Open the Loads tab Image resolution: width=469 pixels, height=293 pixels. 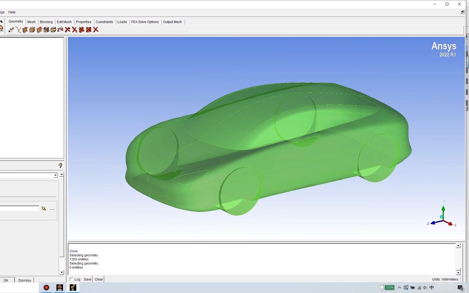[122, 22]
